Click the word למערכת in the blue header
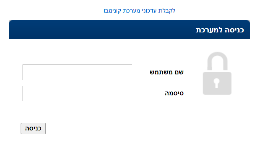 tap(209, 30)
